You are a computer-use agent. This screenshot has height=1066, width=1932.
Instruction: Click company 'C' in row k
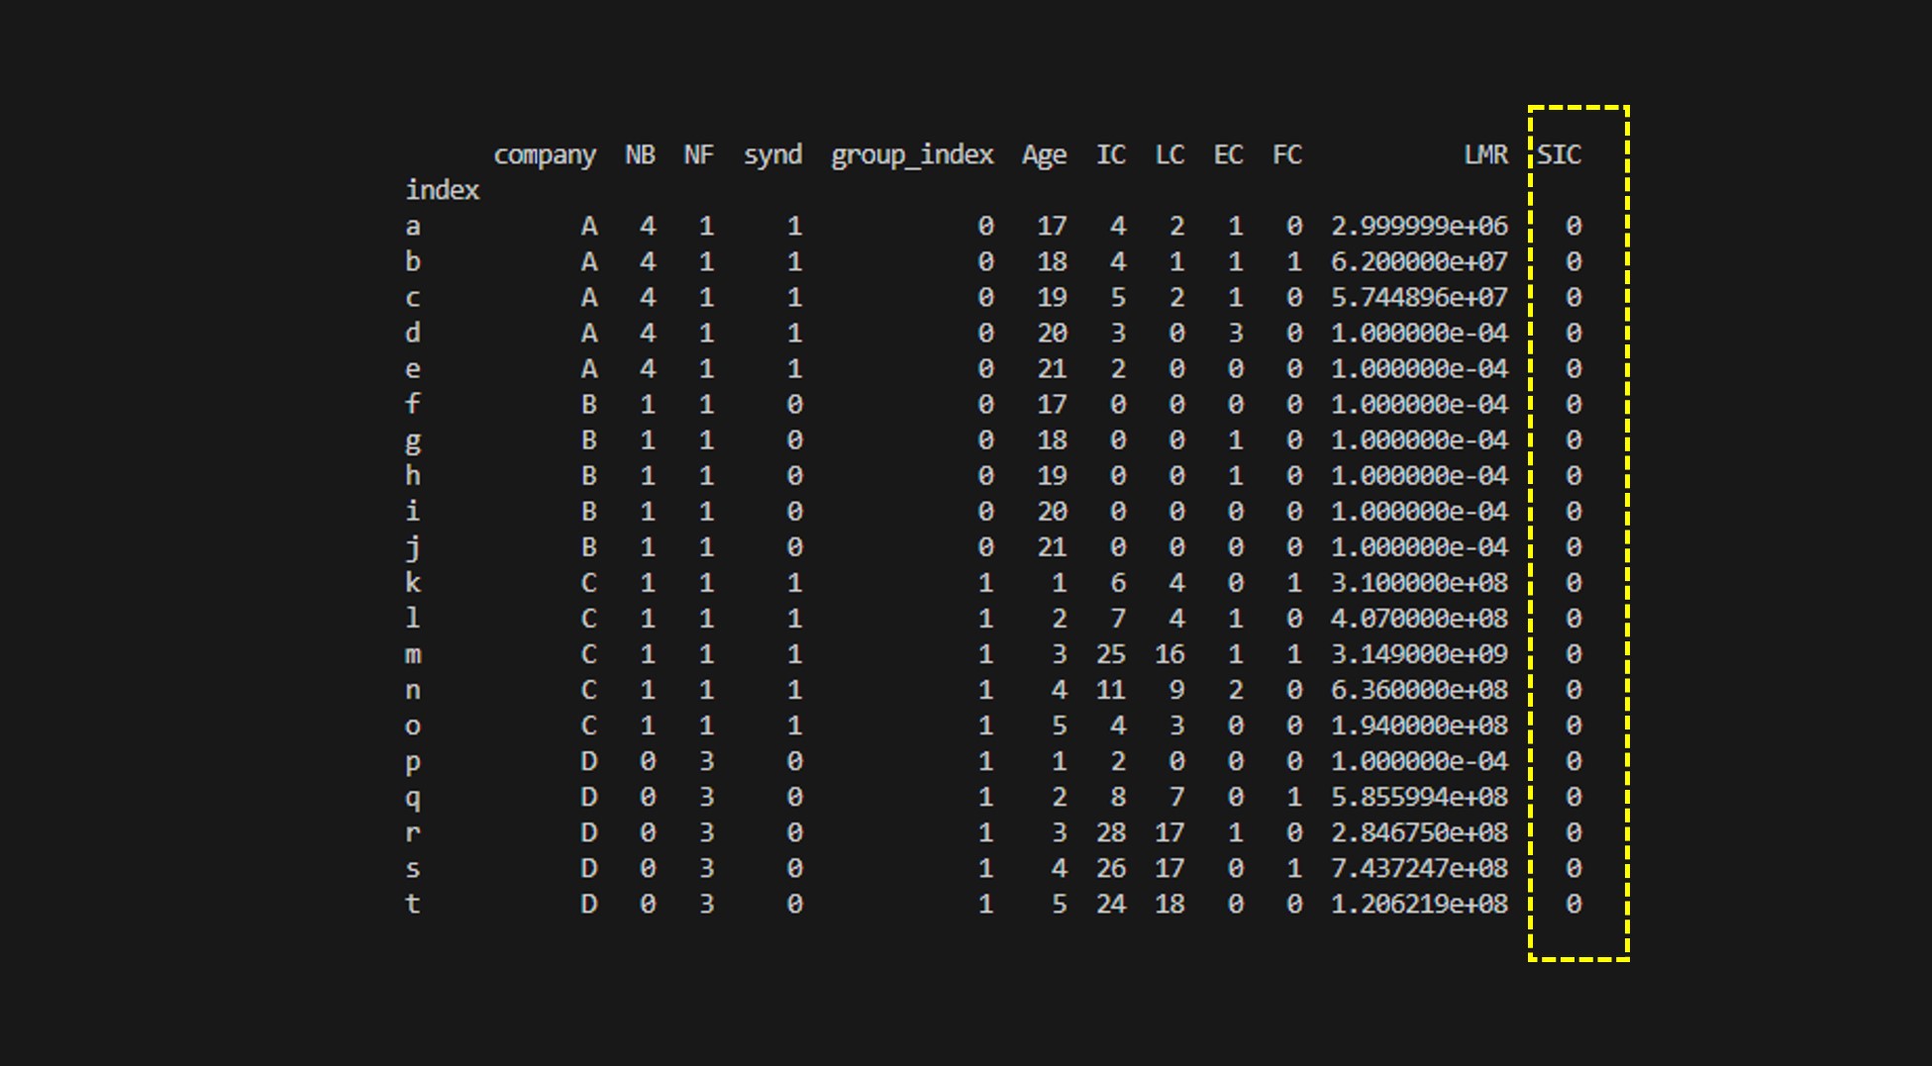point(589,583)
